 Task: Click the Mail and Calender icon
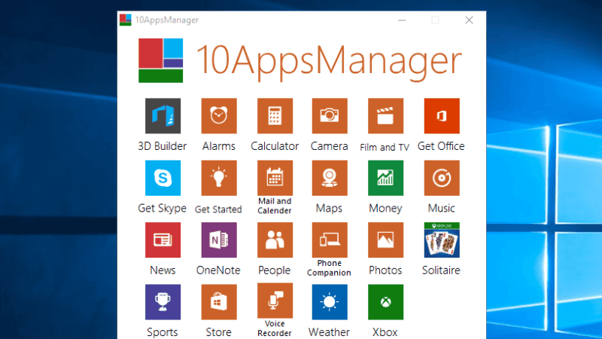[x=275, y=178]
